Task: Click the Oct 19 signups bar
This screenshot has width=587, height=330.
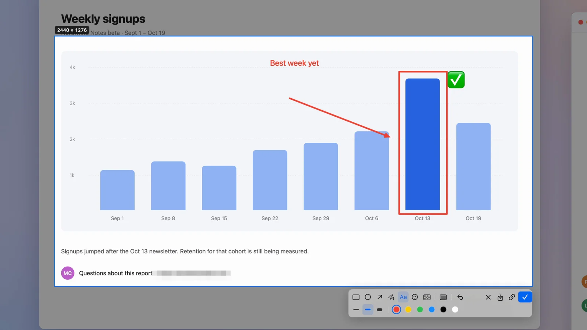Action: tap(473, 166)
